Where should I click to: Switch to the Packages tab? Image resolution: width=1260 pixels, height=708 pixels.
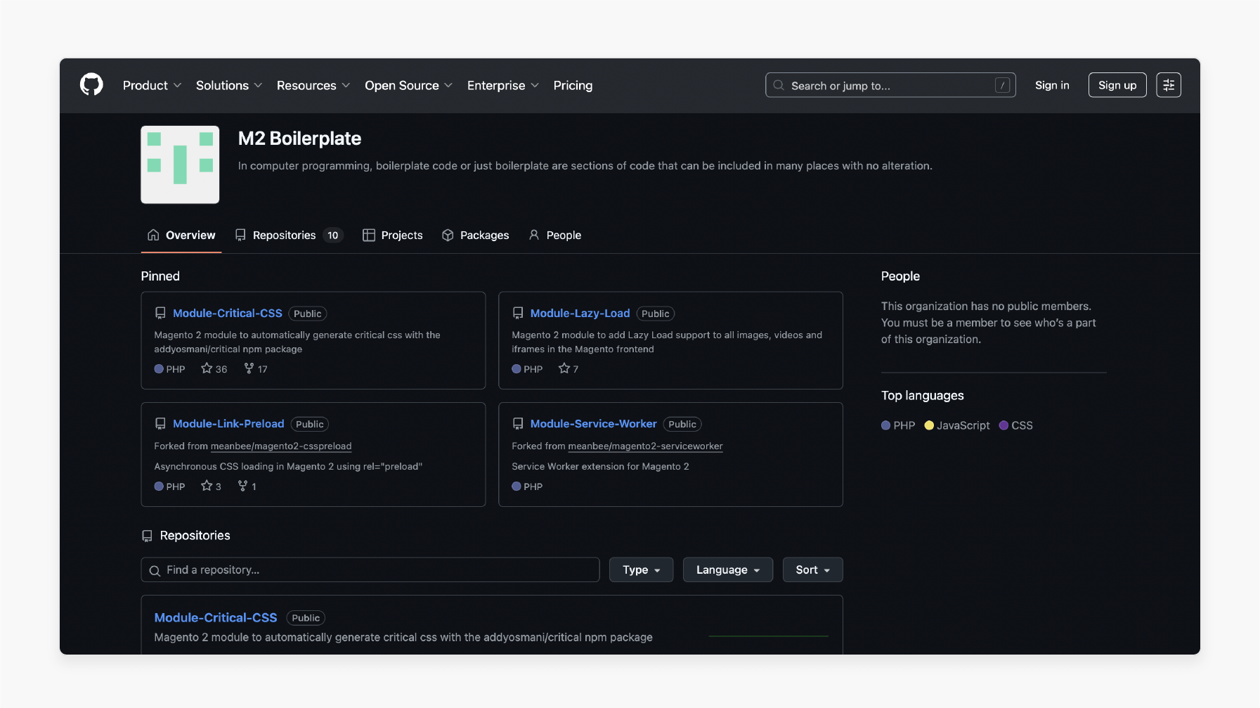[475, 235]
